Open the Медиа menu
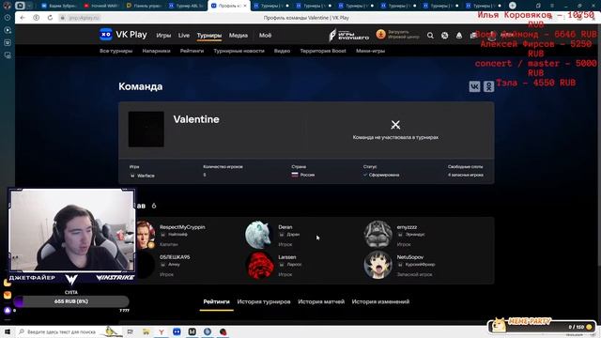Image resolution: width=601 pixels, height=338 pixels. click(238, 36)
